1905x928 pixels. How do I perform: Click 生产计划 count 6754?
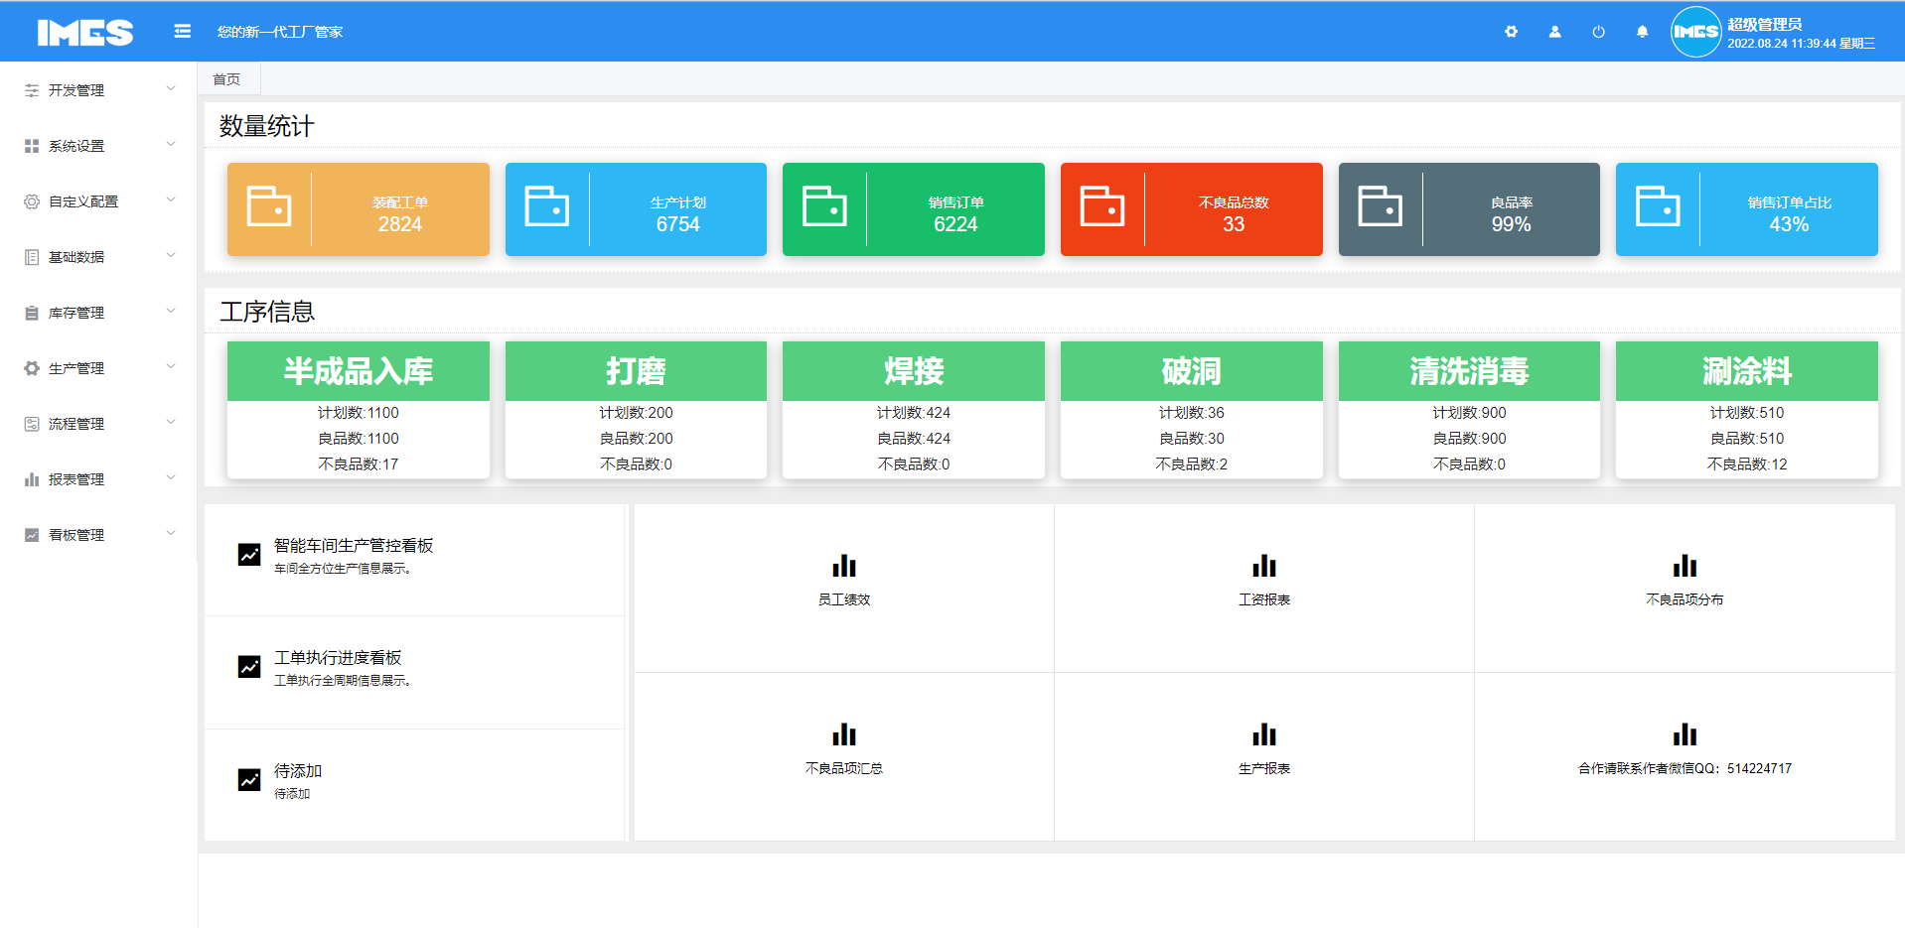(678, 224)
